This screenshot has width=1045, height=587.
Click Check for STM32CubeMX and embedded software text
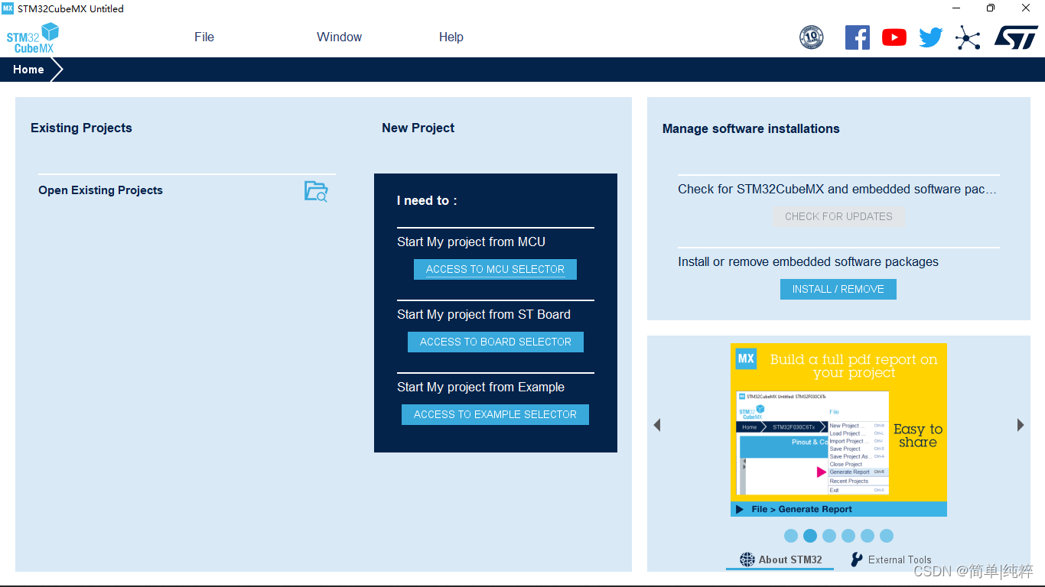[x=837, y=189]
